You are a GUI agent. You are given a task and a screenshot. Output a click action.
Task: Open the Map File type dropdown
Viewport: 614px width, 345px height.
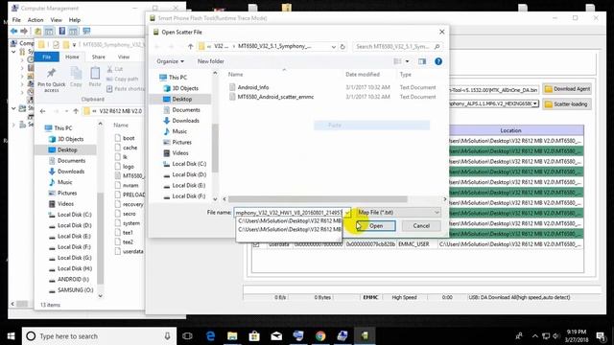point(398,213)
